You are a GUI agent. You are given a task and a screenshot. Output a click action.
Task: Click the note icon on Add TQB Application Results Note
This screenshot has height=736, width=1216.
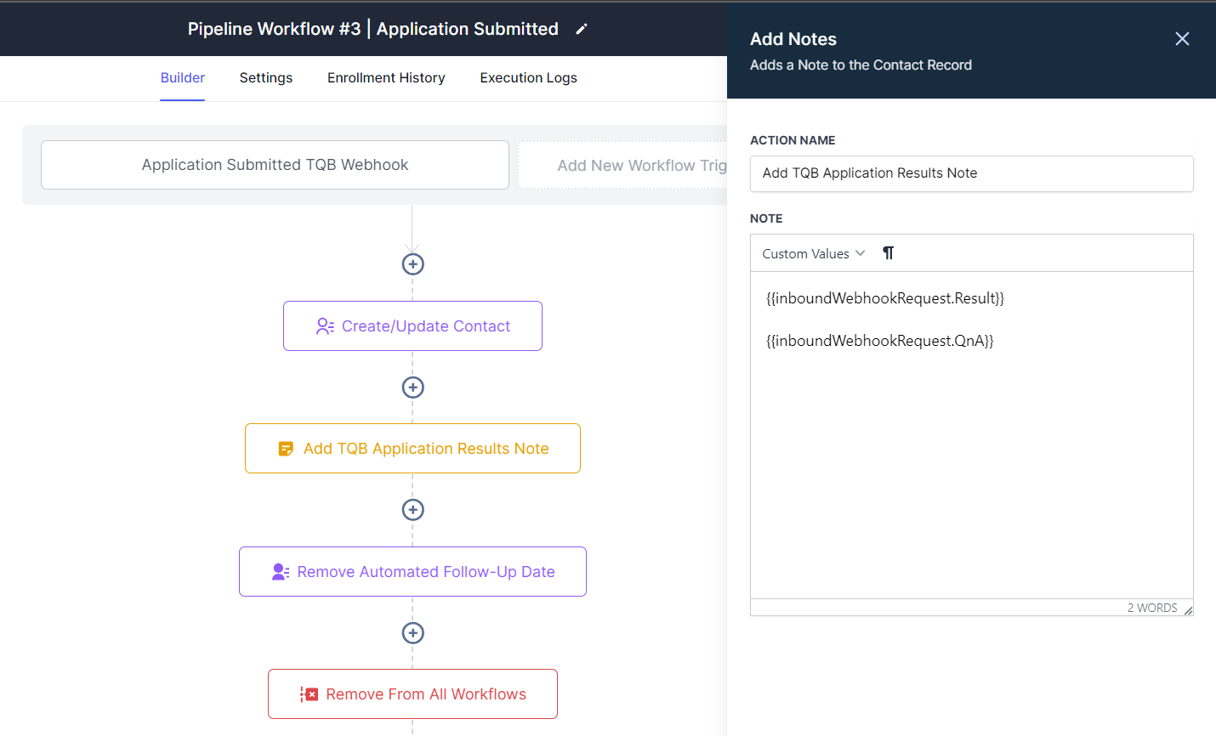(x=286, y=448)
